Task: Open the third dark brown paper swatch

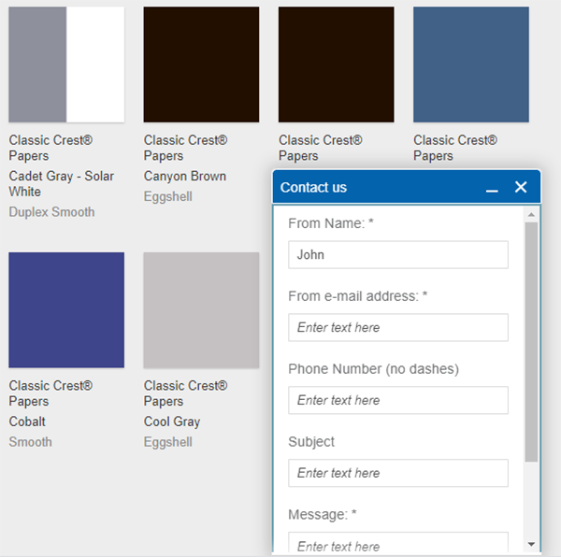Action: tap(336, 64)
